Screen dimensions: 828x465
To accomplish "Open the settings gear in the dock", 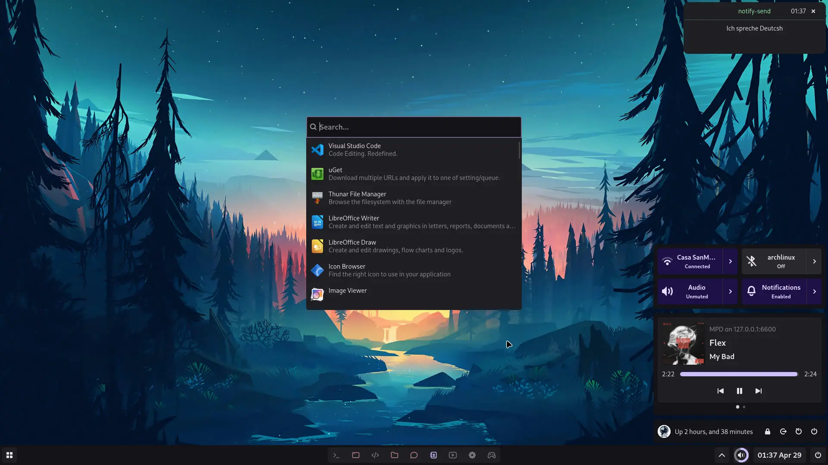I will coord(472,455).
